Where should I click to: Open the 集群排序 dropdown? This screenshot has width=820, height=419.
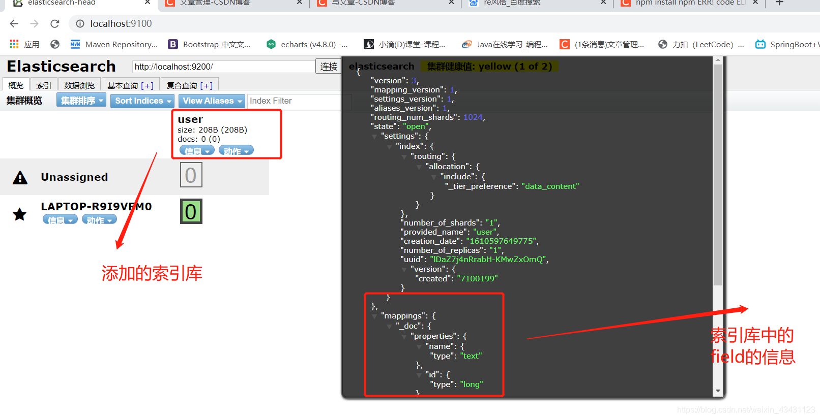[x=81, y=101]
